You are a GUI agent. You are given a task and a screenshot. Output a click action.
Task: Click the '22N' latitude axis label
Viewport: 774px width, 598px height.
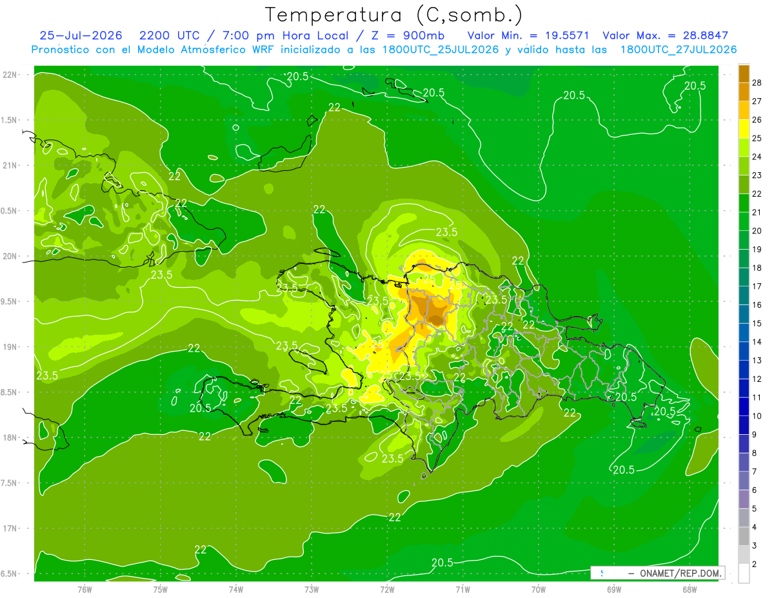point(10,75)
